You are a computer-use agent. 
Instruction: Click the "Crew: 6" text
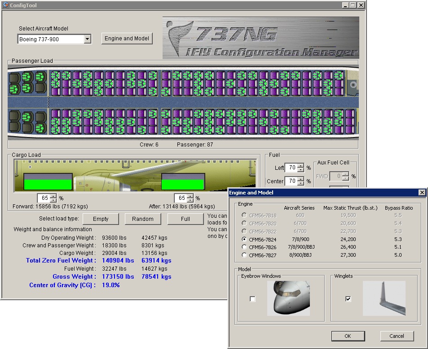click(149, 145)
